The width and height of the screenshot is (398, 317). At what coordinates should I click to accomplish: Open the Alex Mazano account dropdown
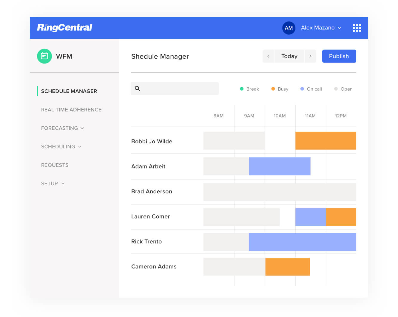(x=321, y=28)
